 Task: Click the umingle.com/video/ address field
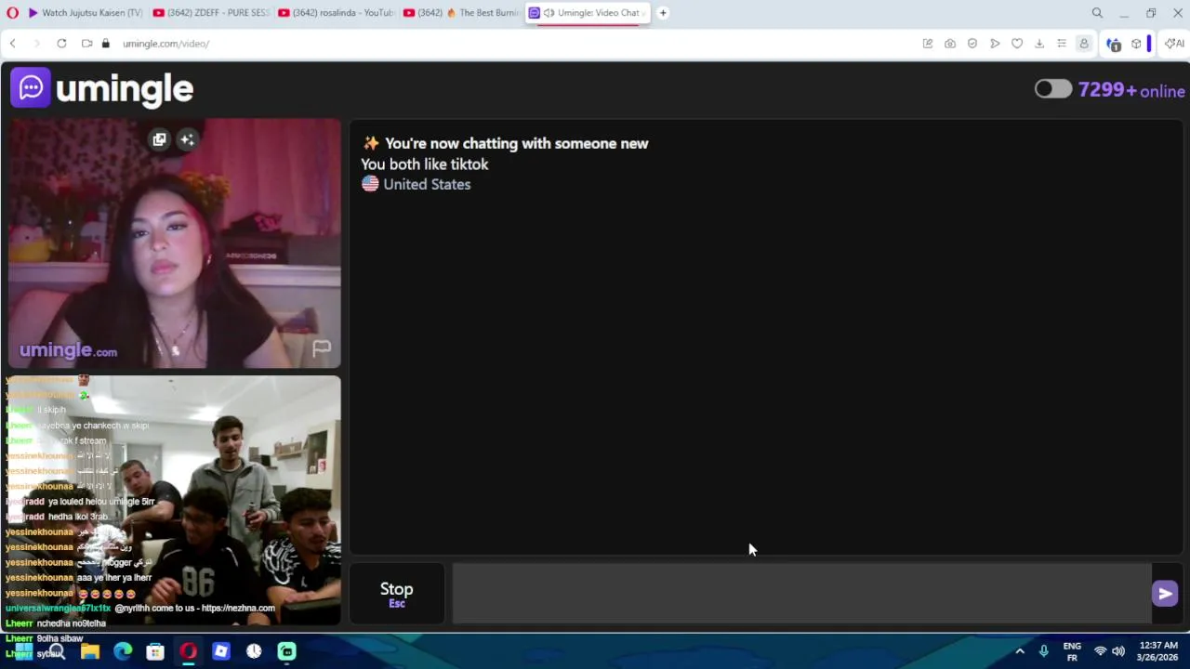point(165,44)
